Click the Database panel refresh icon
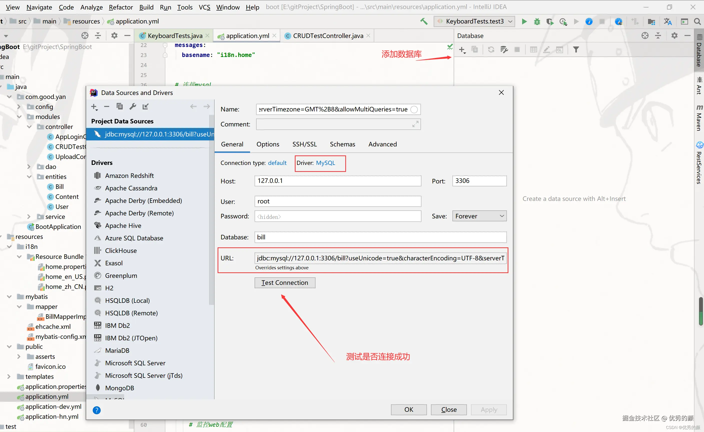This screenshot has height=432, width=704. point(491,50)
